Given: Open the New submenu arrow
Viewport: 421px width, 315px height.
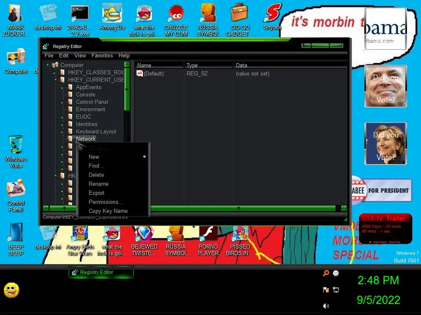Looking at the screenshot, I should [x=144, y=156].
